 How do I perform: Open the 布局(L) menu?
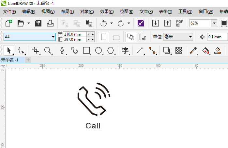click(x=67, y=11)
